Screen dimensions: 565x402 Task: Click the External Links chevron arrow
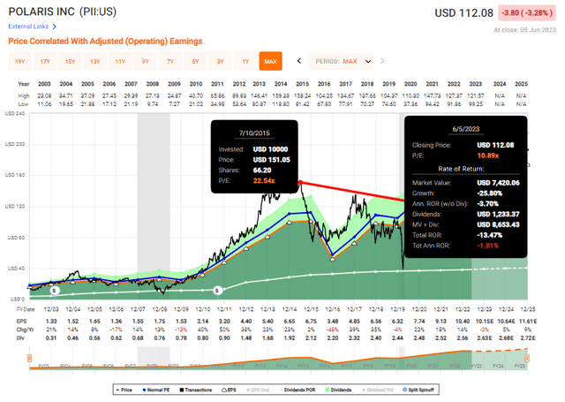[x=55, y=27]
